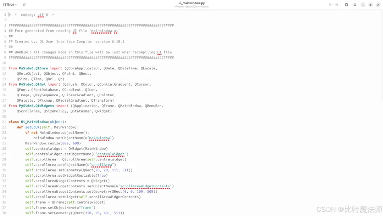Minimize the text editor window
Image resolution: width=383 pixels, height=216 pixels.
pyautogui.click(x=363, y=5)
